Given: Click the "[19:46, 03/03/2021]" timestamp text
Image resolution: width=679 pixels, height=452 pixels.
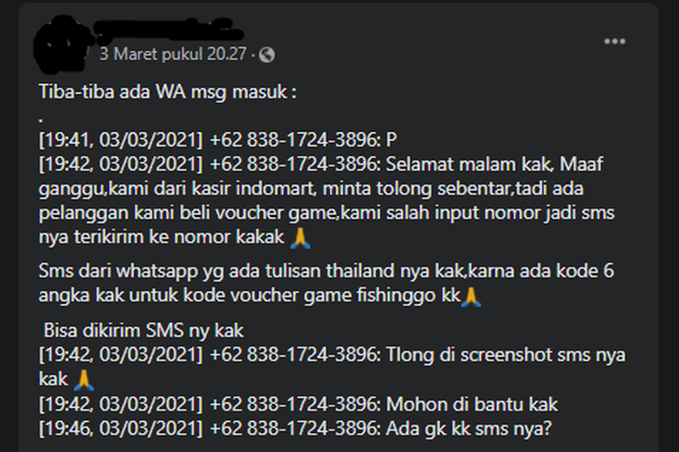Looking at the screenshot, I should (120, 429).
